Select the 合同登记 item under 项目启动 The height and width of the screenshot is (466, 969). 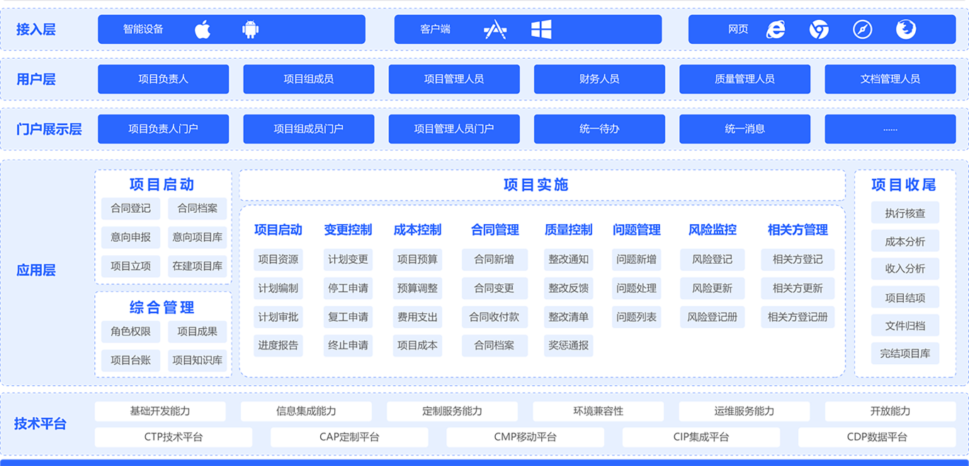coord(130,208)
